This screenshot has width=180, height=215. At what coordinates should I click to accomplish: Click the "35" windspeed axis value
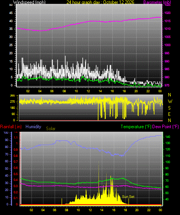point(11,29)
